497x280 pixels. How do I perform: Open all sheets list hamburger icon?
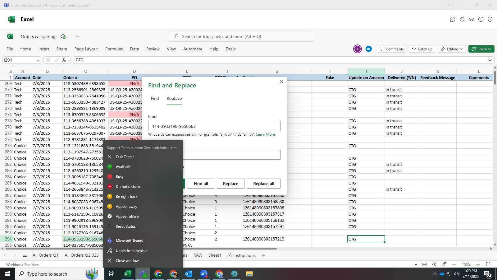click(x=25, y=255)
